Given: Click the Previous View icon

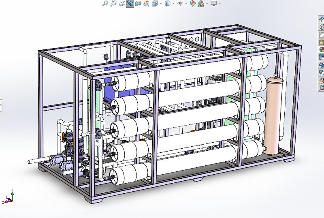Looking at the screenshot, I should tap(122, 3).
